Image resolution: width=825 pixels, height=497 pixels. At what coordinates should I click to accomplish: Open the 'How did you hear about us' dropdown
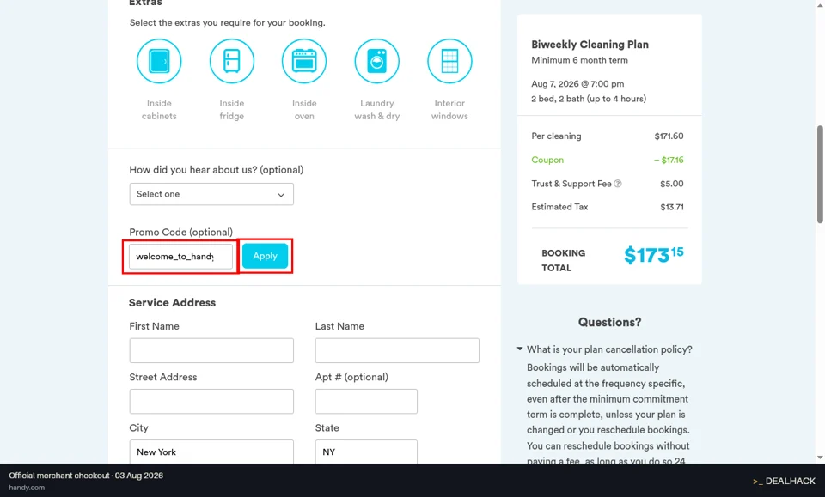click(211, 194)
